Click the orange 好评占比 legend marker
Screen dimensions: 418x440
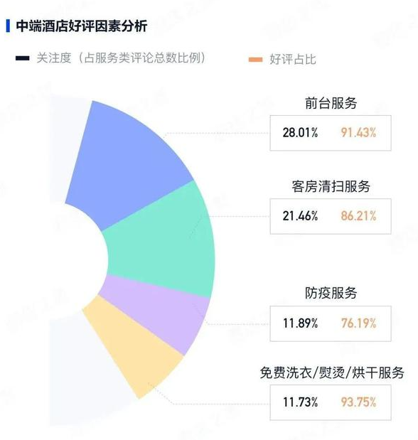[255, 60]
